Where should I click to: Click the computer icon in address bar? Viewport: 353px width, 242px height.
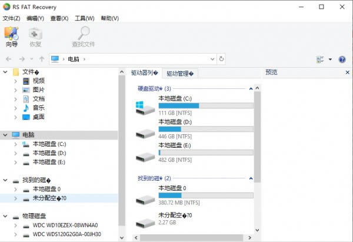click(55, 59)
